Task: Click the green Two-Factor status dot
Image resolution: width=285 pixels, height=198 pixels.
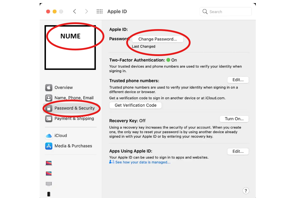Action: pos(168,60)
